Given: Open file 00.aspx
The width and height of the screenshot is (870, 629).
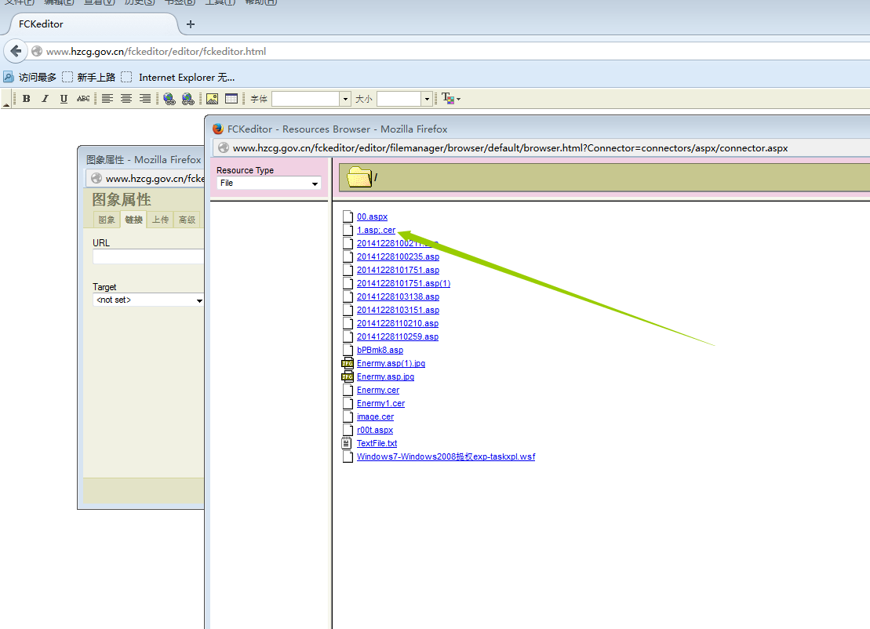Looking at the screenshot, I should [372, 216].
